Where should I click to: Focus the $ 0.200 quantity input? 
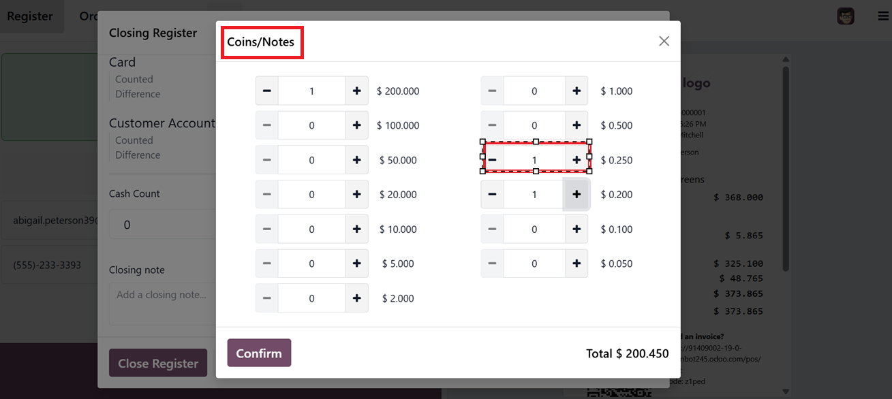(534, 195)
